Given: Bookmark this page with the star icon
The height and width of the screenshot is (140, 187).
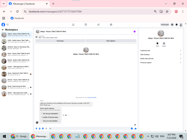Looking at the screenshot, I should (167, 12).
